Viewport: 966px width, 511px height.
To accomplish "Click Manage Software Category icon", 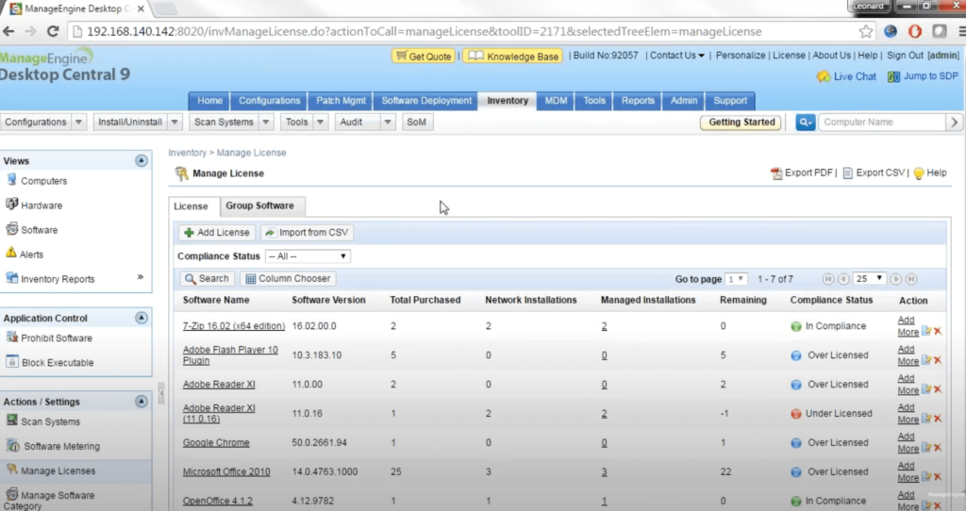I will pyautogui.click(x=11, y=494).
